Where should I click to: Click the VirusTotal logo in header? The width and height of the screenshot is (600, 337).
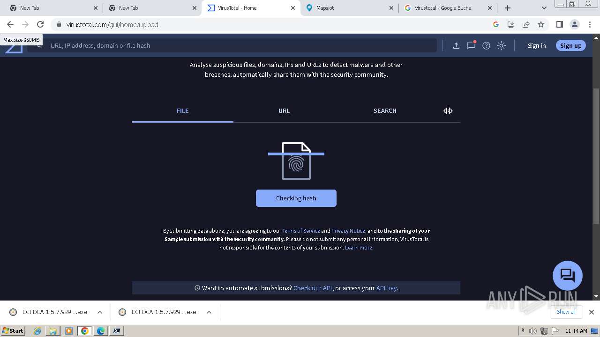tap(14, 49)
